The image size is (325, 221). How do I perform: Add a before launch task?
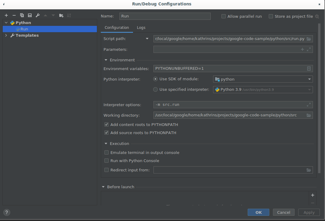(313, 195)
